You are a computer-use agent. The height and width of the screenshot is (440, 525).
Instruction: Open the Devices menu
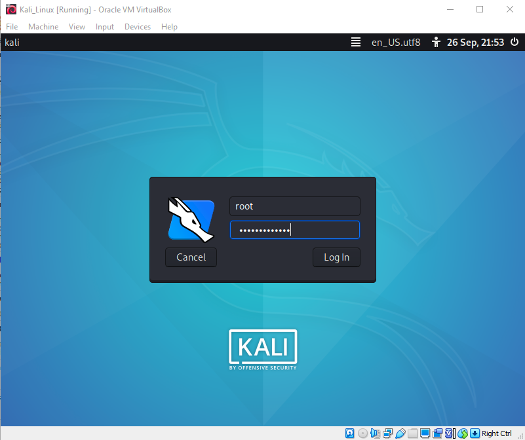(x=138, y=27)
